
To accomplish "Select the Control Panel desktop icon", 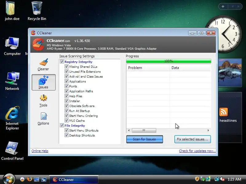I will [x=12, y=151].
